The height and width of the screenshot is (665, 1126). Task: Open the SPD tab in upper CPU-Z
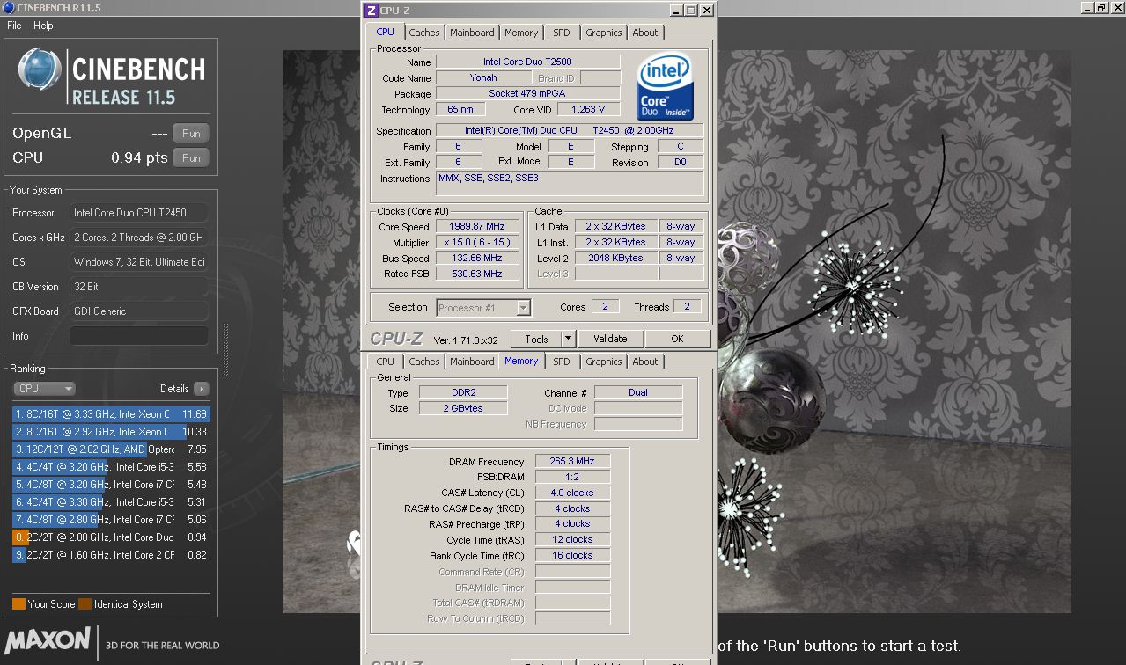562,33
